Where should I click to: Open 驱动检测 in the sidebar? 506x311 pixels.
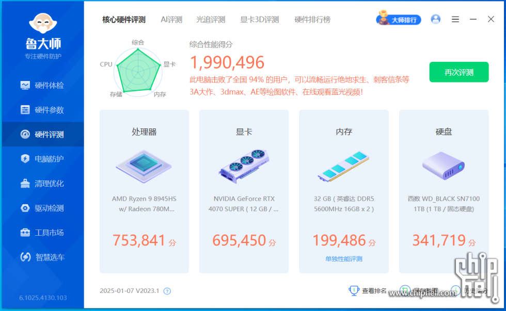43,208
